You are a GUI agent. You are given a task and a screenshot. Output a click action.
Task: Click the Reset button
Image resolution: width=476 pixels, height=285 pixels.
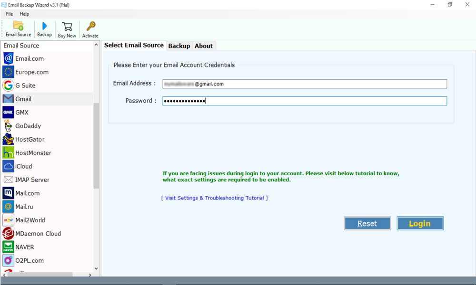(x=367, y=224)
